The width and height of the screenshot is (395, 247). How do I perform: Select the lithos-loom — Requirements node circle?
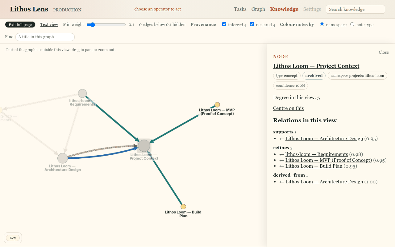82,93
